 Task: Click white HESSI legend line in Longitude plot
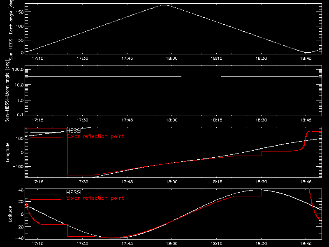click(x=46, y=132)
